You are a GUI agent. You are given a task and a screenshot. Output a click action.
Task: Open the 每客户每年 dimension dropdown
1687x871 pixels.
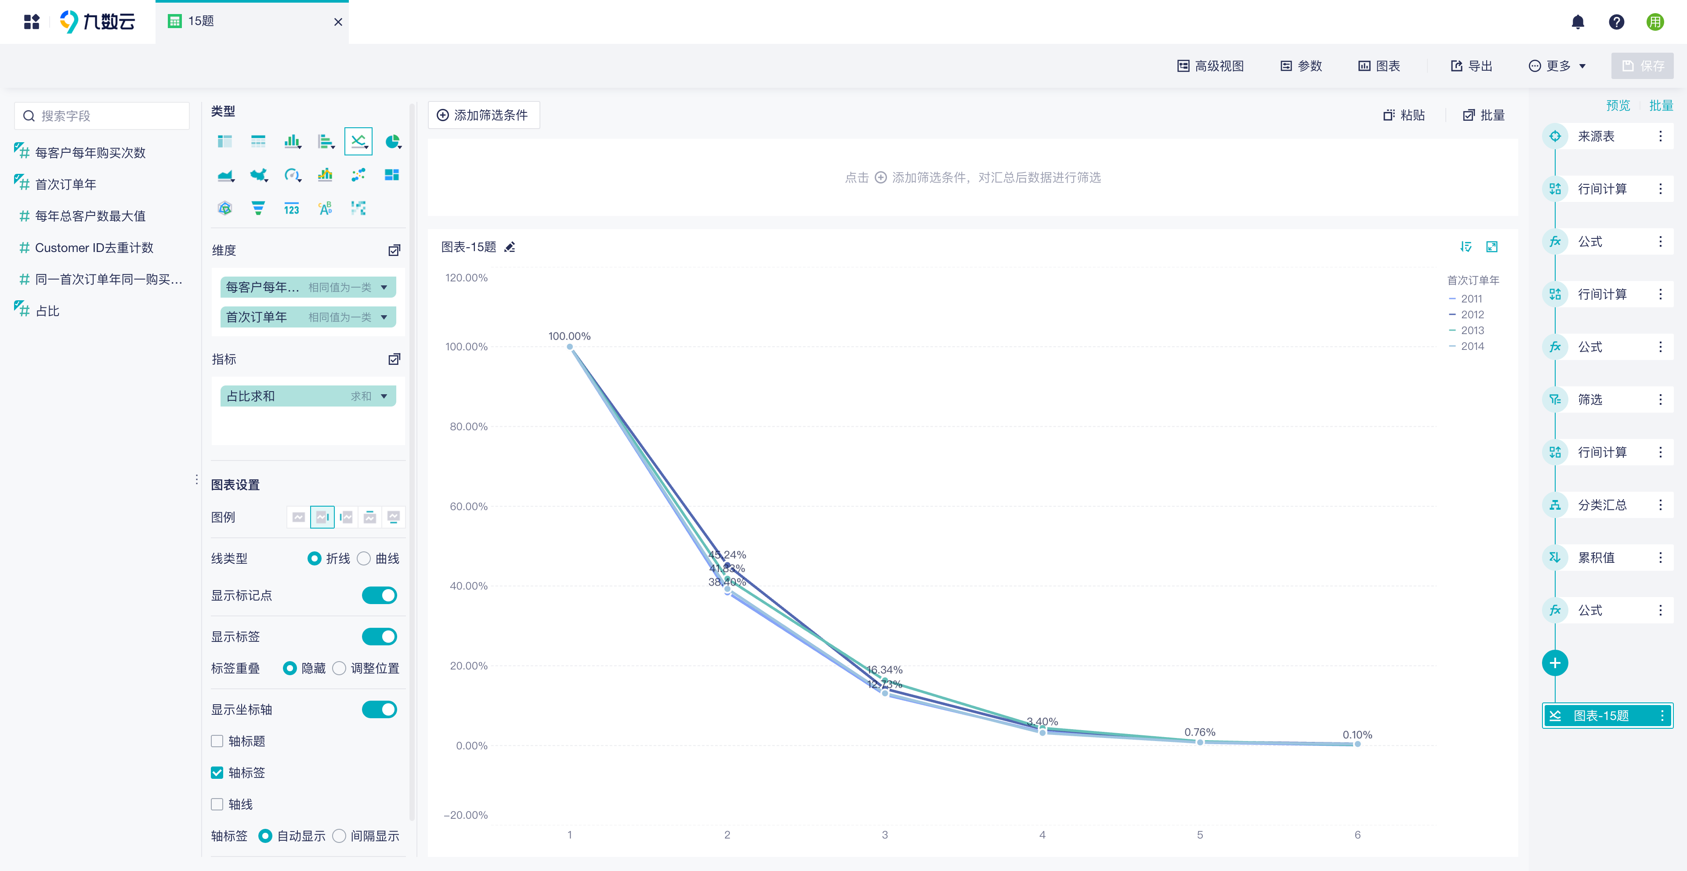[x=384, y=287]
